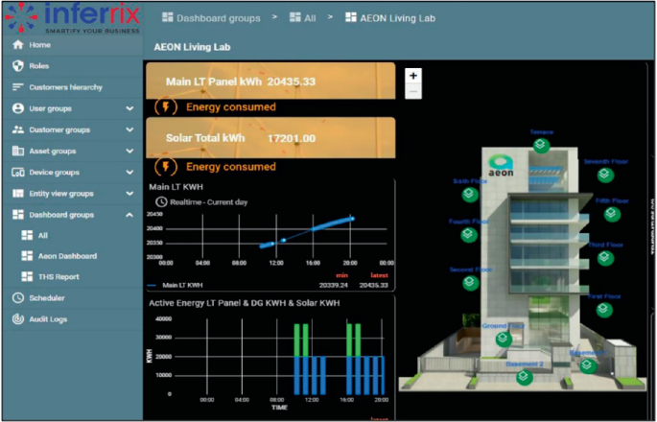The height and width of the screenshot is (422, 657).
Task: Click the Customers hierarchy icon
Action: (18, 87)
